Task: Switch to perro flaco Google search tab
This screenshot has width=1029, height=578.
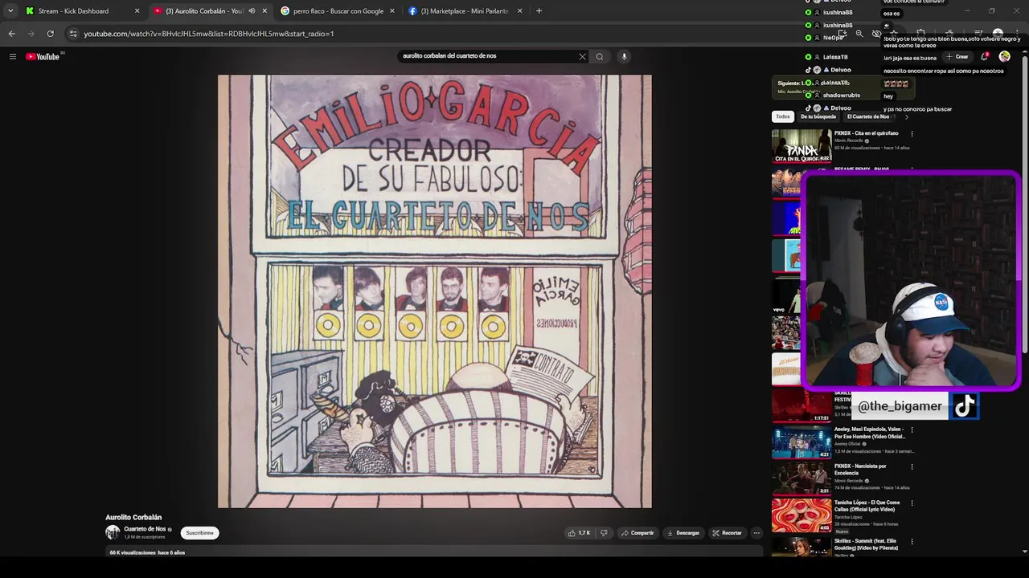Action: (x=337, y=11)
